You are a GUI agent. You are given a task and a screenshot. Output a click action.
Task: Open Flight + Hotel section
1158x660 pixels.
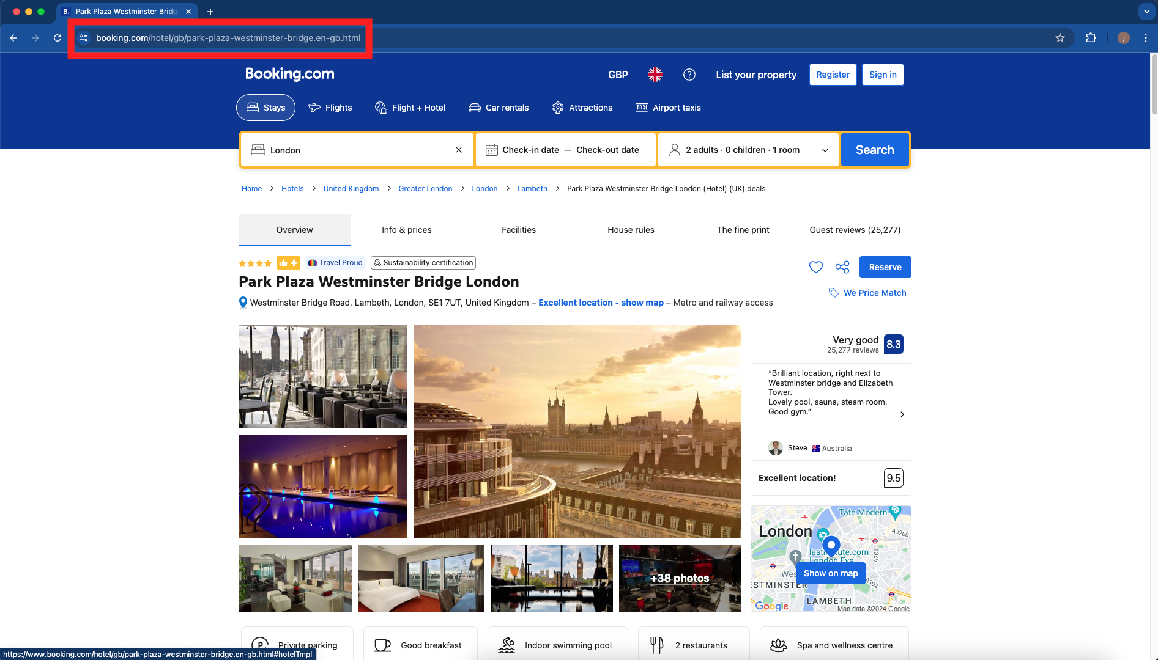pos(410,108)
